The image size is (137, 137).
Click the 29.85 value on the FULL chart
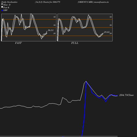pos(107,32)
